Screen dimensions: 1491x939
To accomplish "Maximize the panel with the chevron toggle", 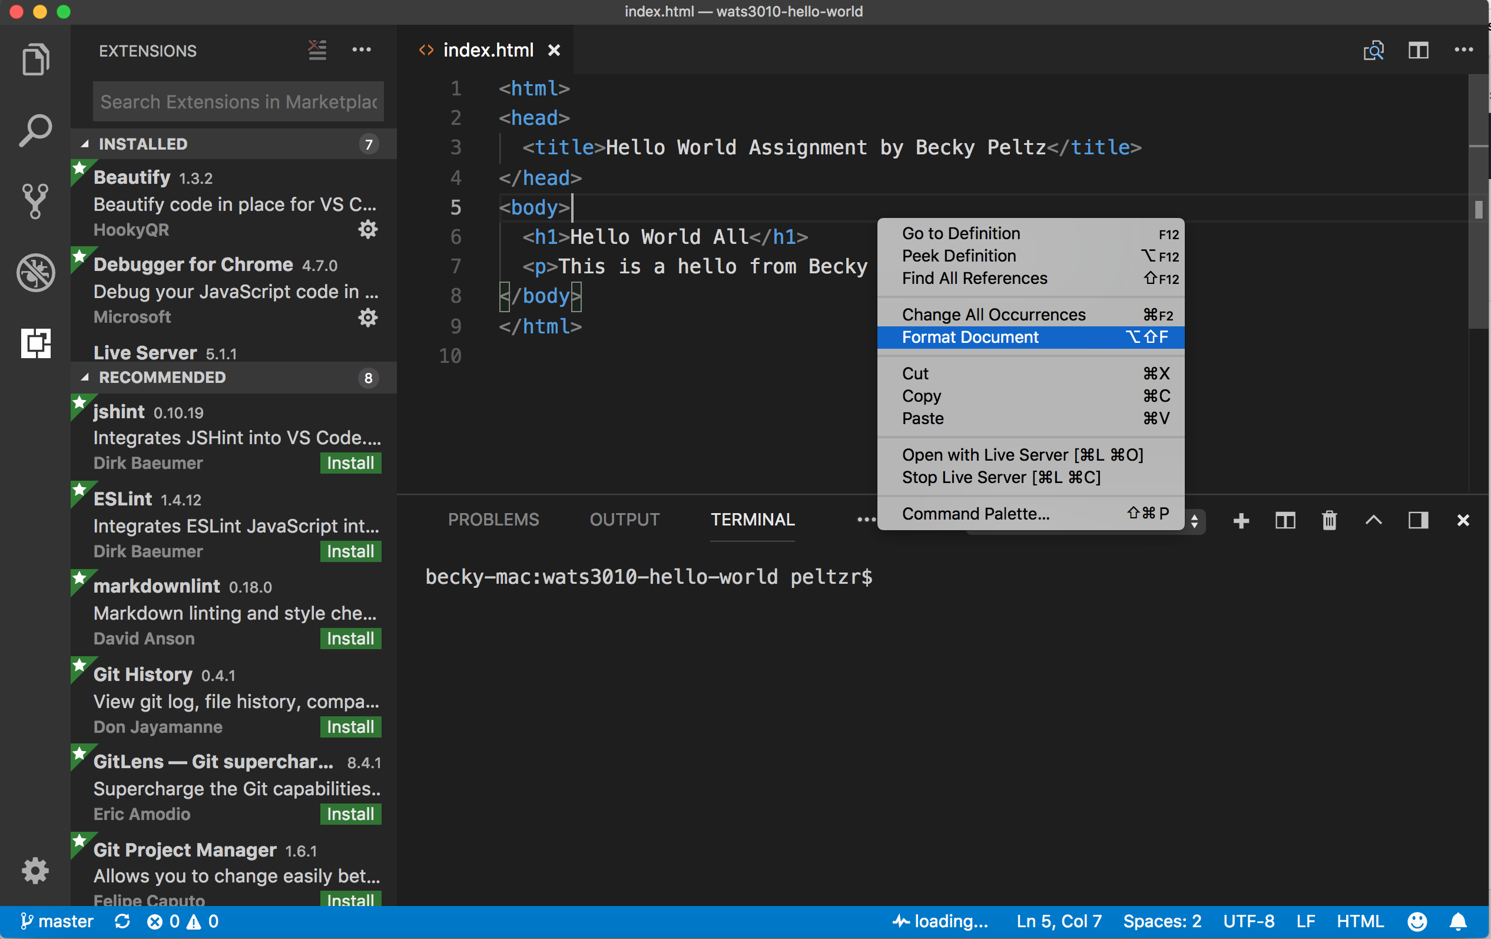I will tap(1373, 521).
